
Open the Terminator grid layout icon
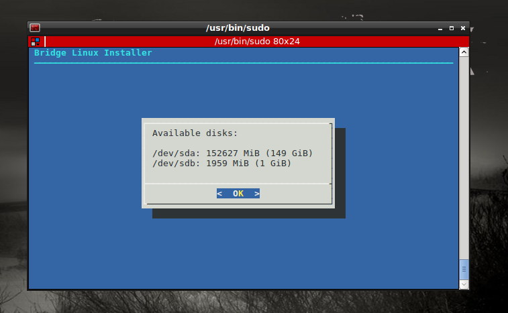36,42
